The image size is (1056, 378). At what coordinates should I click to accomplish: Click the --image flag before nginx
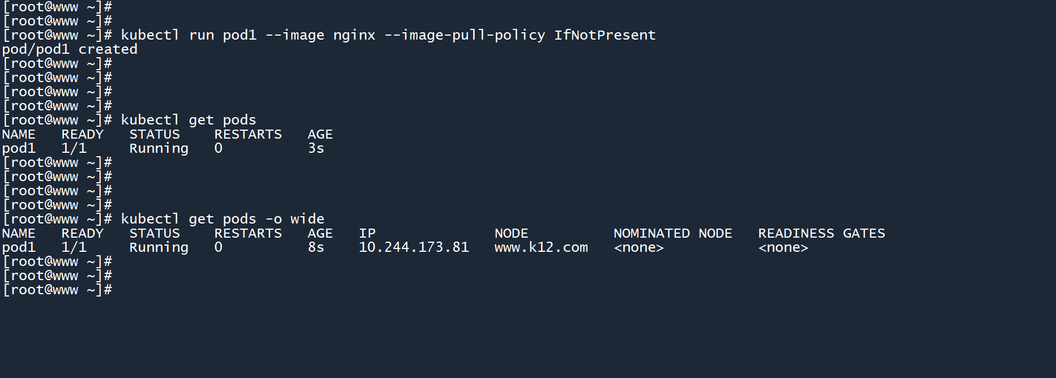[295, 35]
